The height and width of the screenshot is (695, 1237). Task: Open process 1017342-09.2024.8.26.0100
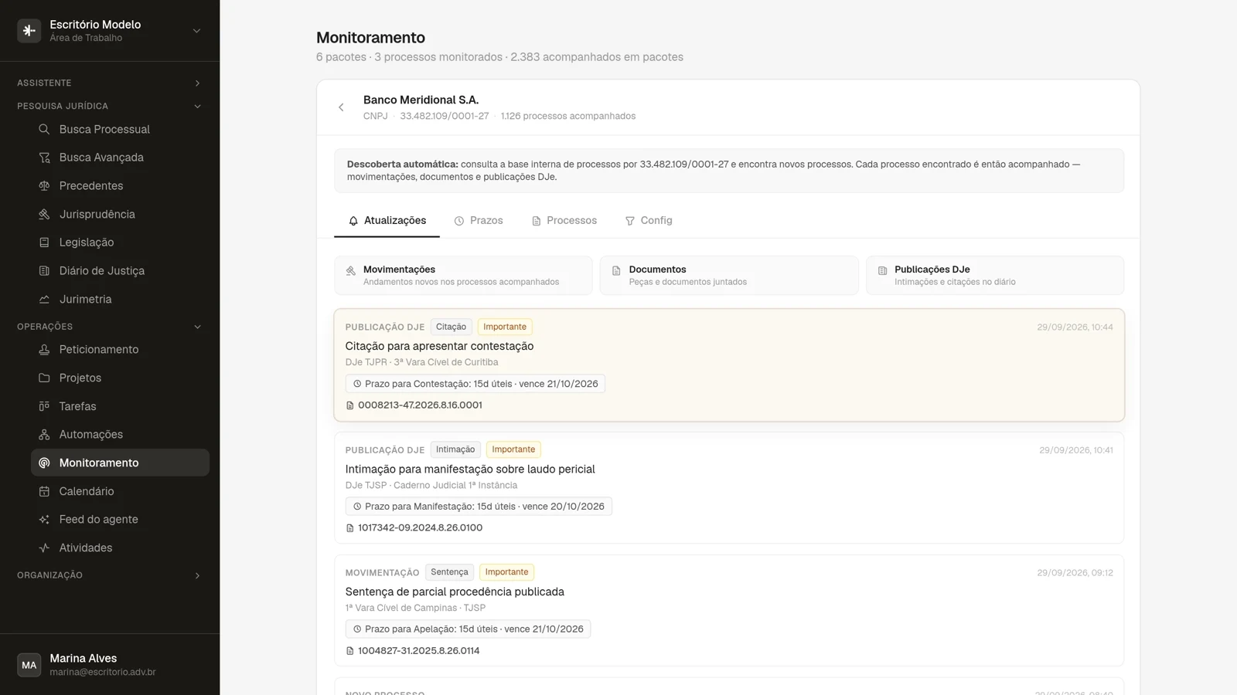414,528
